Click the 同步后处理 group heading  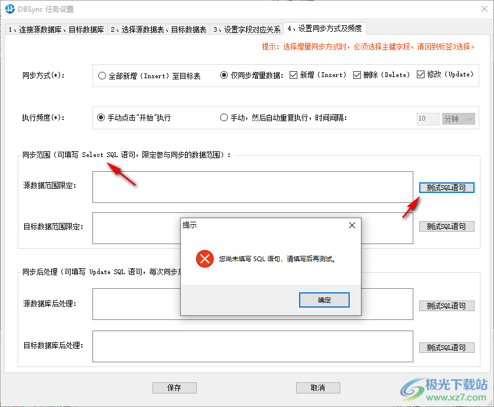click(x=101, y=272)
